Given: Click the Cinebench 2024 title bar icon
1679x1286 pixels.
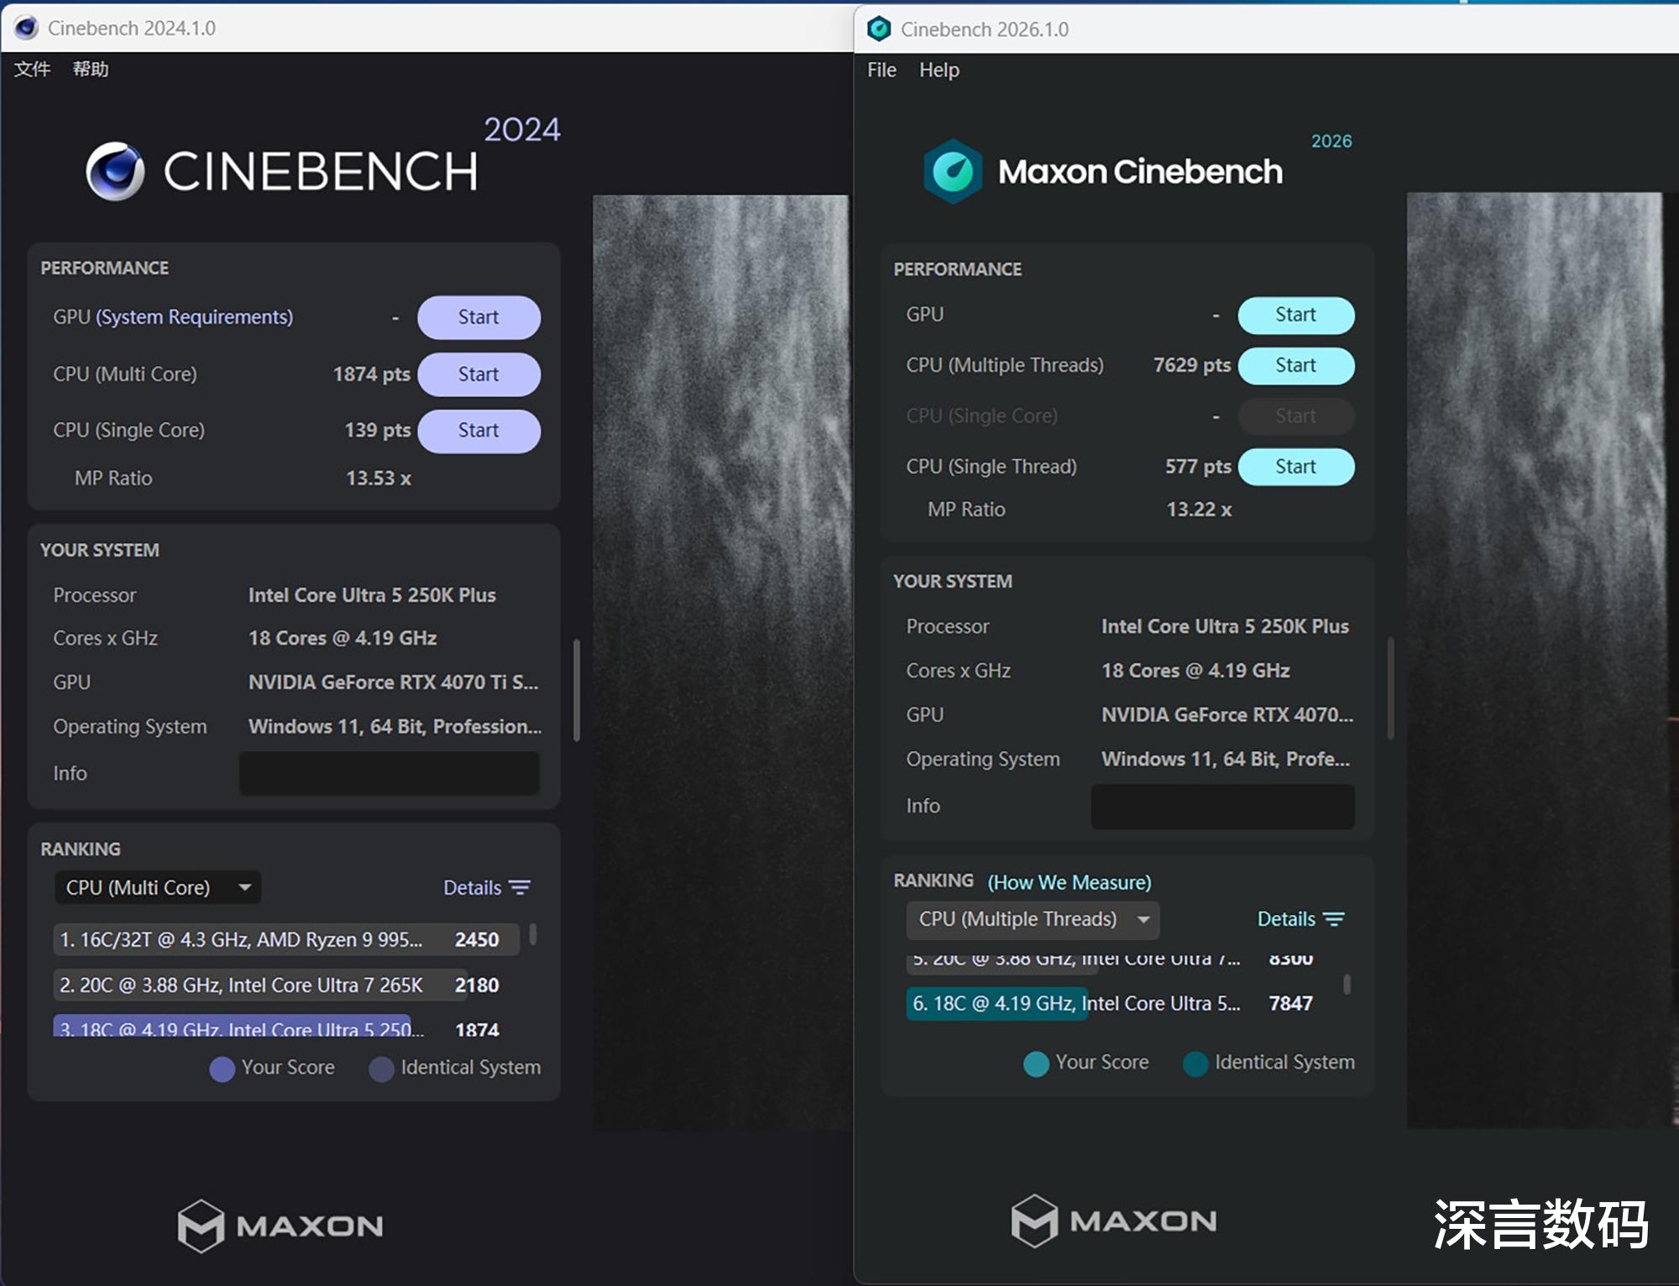Looking at the screenshot, I should 26,28.
